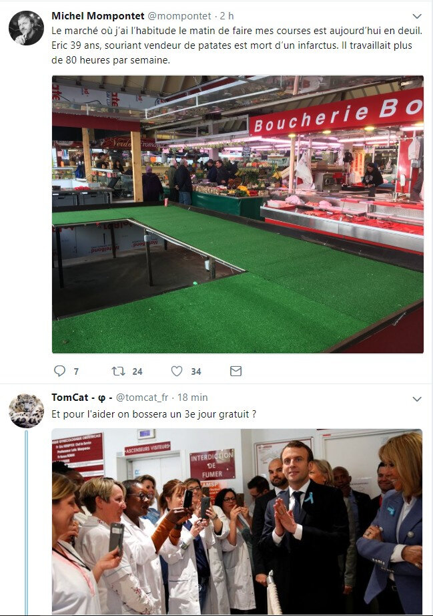
Task: Open Michel Mompontet's profile avatar
Action: 26,28
